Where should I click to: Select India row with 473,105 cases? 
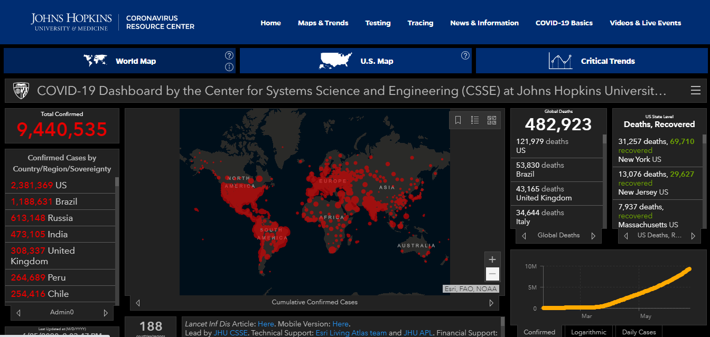coord(60,234)
